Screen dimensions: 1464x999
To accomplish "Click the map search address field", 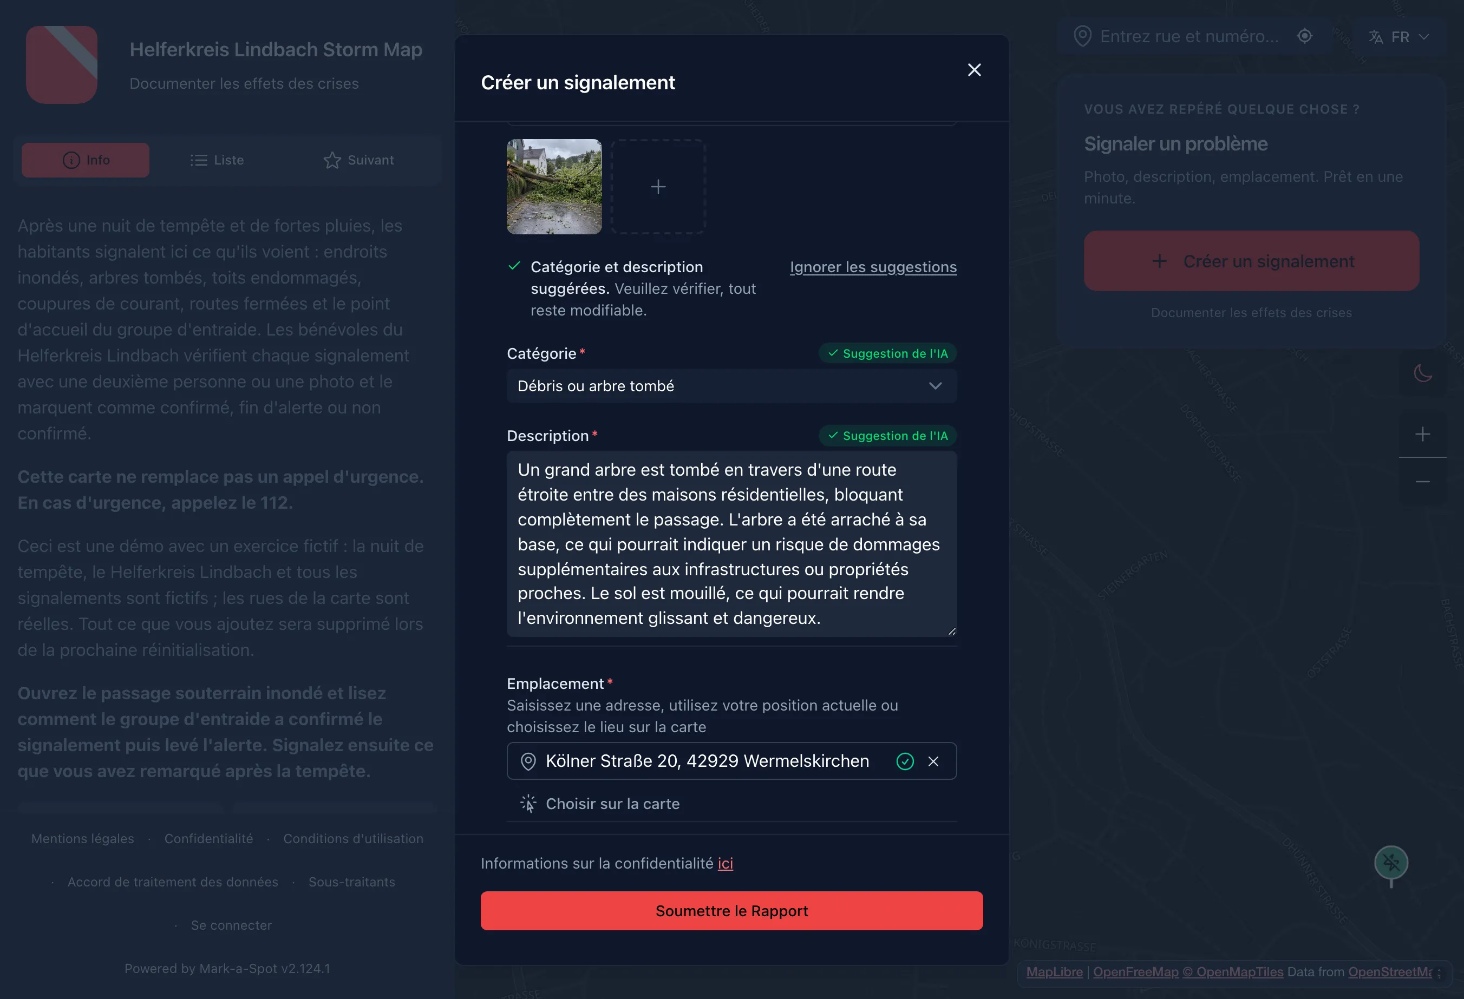I will tap(1189, 36).
